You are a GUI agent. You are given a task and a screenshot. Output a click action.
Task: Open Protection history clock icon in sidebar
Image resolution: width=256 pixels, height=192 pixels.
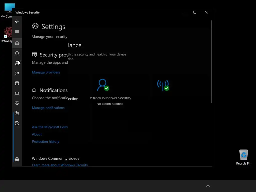click(x=17, y=123)
